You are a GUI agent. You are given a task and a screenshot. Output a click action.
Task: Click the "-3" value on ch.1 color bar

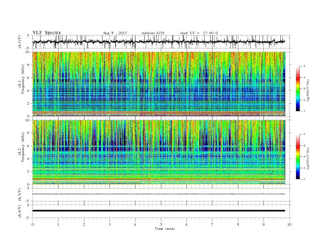pyautogui.click(x=304, y=66)
